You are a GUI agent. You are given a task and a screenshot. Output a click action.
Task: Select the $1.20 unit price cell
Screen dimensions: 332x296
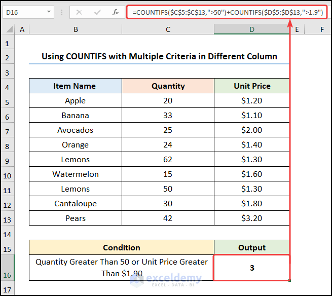tap(252, 100)
